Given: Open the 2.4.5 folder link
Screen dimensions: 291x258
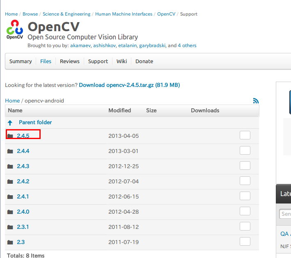Looking at the screenshot, I should 23,136.
